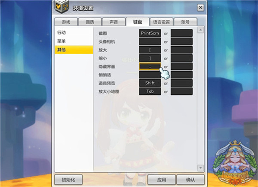
Task: Select the 语言设置 language tab
Action: (161, 22)
